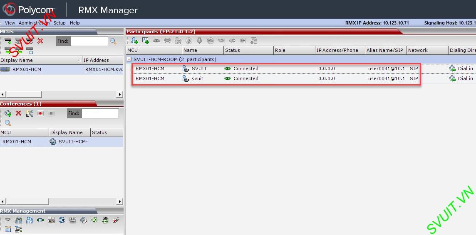This screenshot has width=476, height=235.
Task: Stop conference recording button
Action: tap(51, 113)
